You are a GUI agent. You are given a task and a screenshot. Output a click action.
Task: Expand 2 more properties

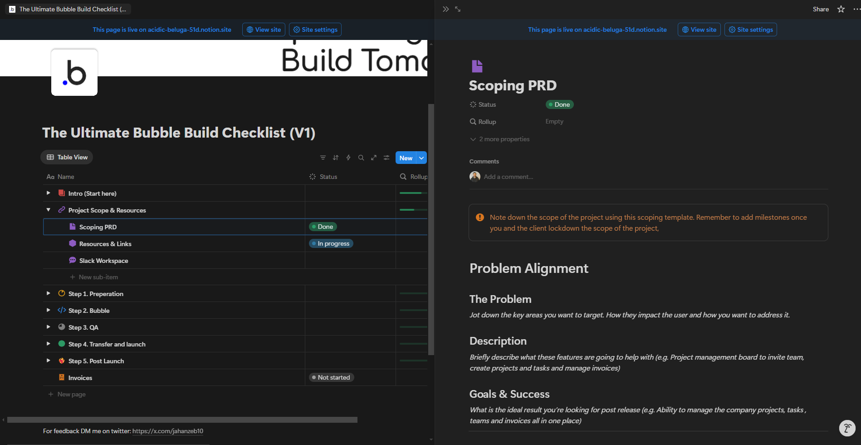[x=499, y=139]
